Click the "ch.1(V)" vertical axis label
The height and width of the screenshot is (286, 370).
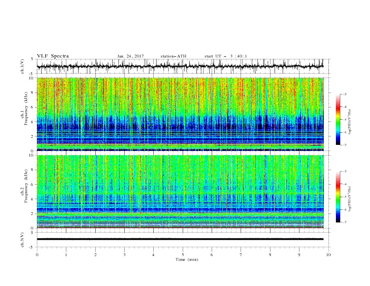click(22, 66)
